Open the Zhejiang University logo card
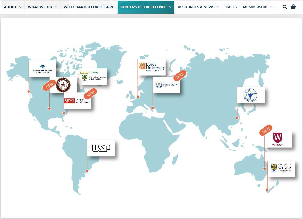Image resolution: width=303 pixels, height=219 pixels. [251, 95]
